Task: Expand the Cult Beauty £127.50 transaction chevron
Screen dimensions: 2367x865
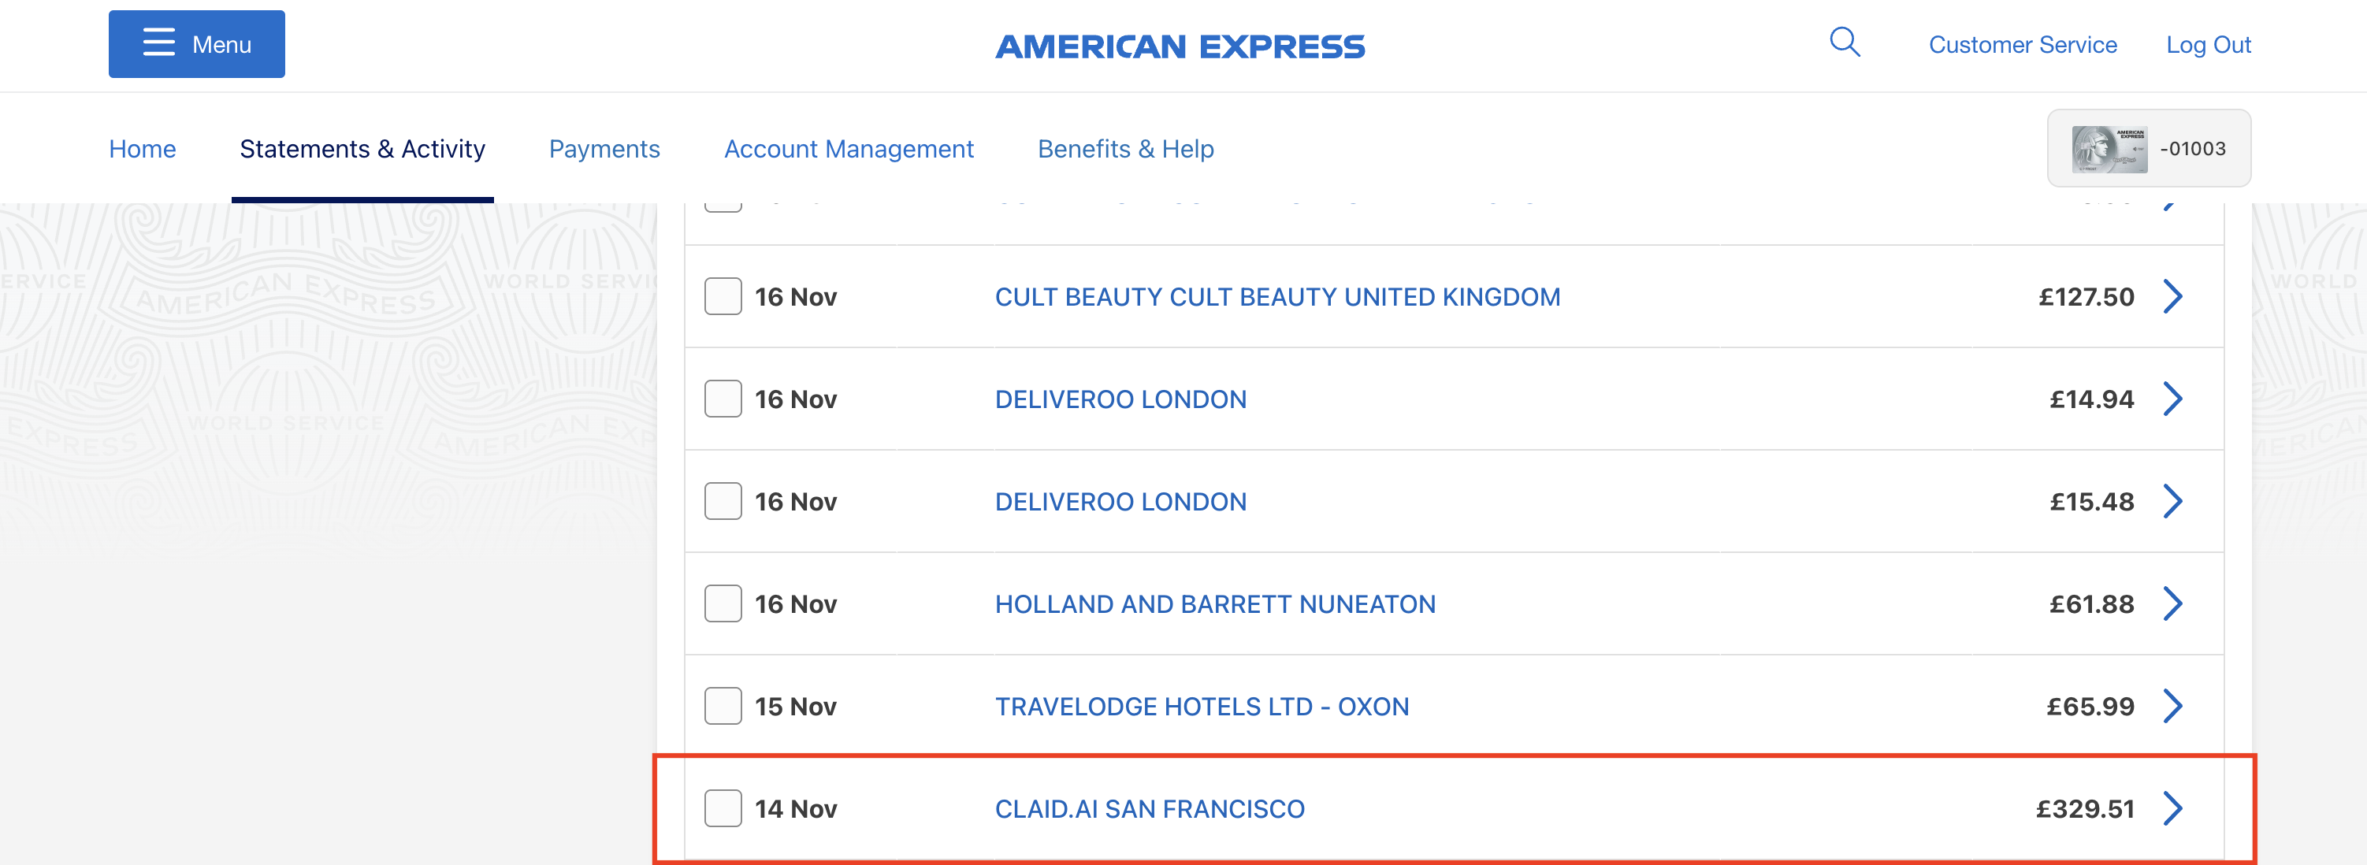Action: [x=2172, y=296]
